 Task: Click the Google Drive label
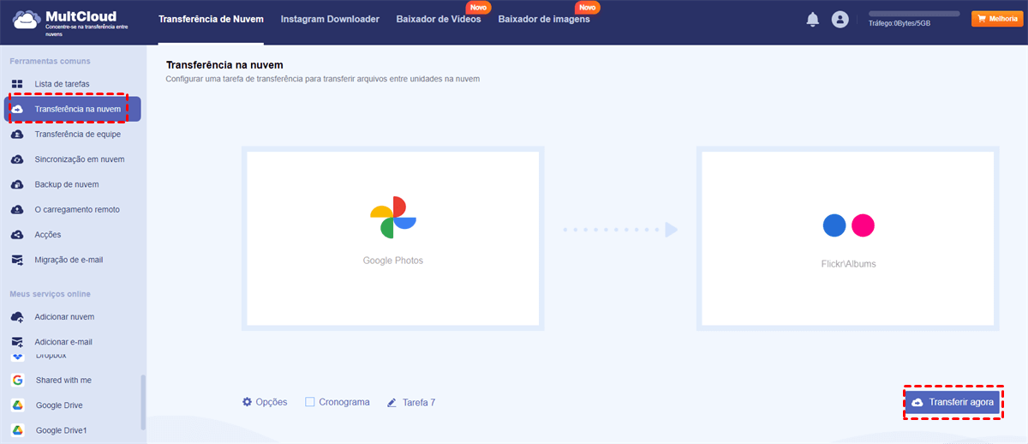point(59,405)
